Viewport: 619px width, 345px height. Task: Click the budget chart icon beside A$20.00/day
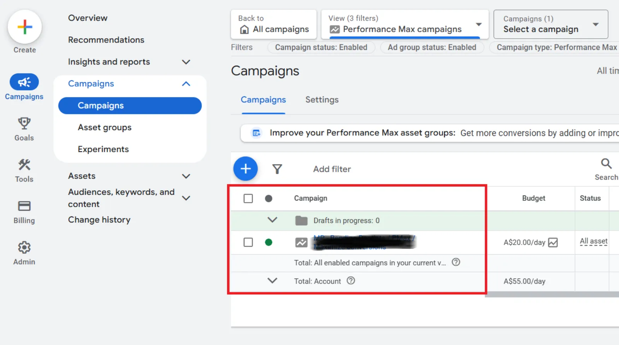coord(553,242)
